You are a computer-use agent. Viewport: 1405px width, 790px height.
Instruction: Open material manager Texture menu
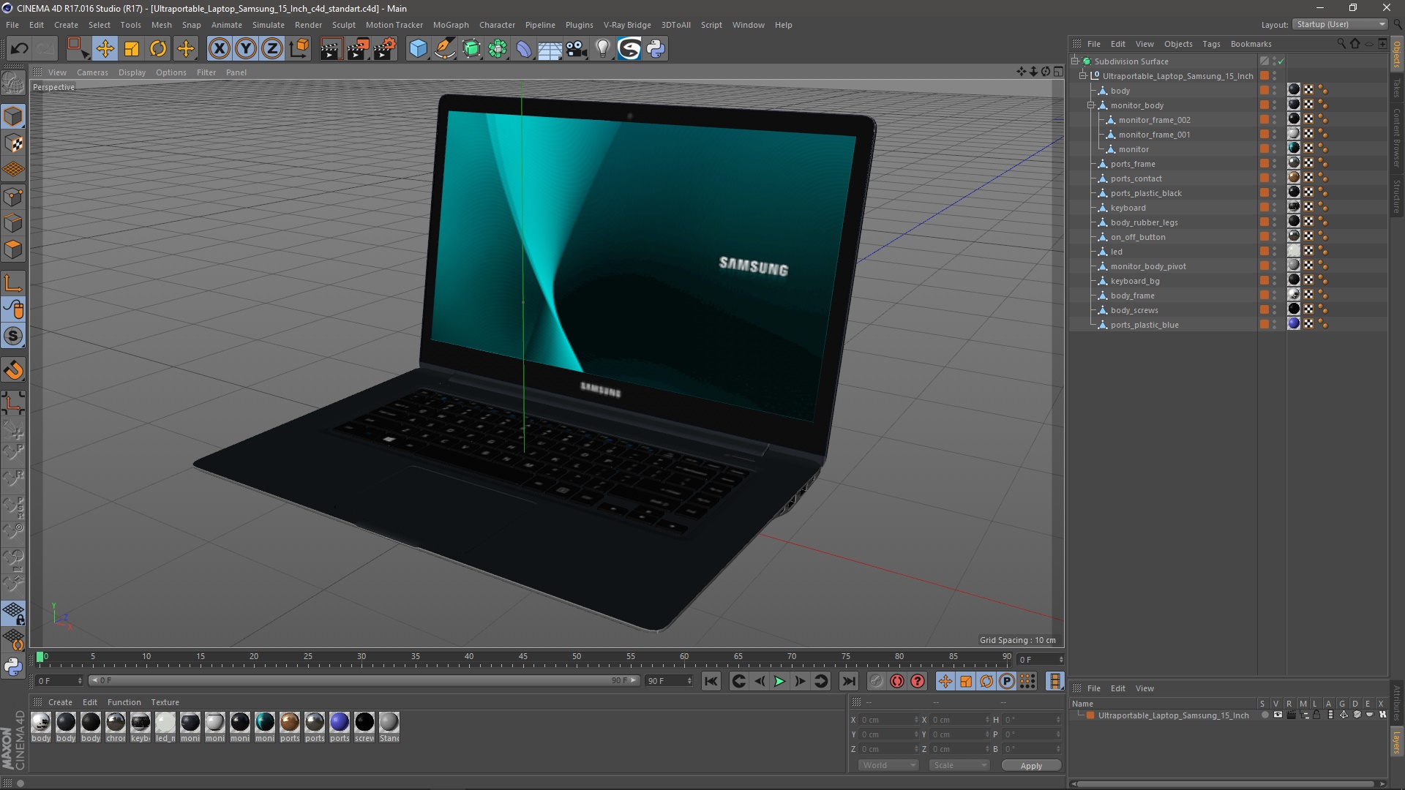coord(165,702)
